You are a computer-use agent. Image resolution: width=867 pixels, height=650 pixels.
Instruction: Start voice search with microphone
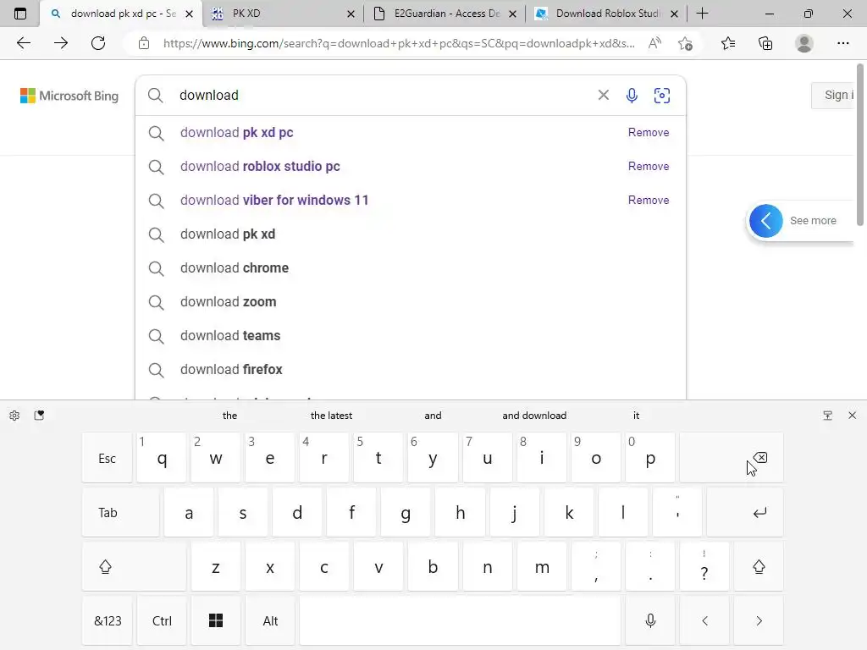coord(632,95)
